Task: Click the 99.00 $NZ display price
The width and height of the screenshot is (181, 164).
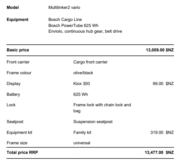Action: pyautogui.click(x=163, y=83)
